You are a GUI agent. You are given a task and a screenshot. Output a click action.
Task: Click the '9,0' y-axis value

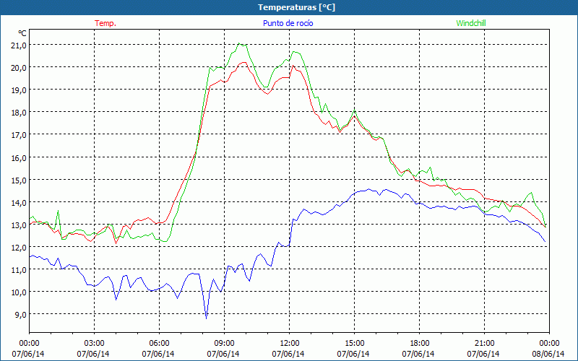click(22, 315)
